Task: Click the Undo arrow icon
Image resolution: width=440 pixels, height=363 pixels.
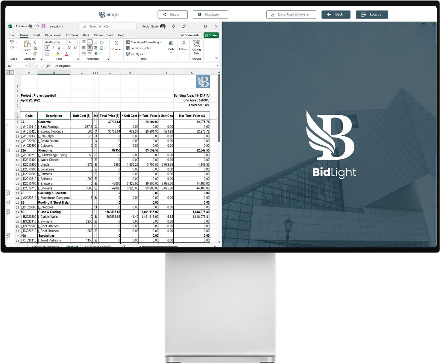Action: point(12,42)
